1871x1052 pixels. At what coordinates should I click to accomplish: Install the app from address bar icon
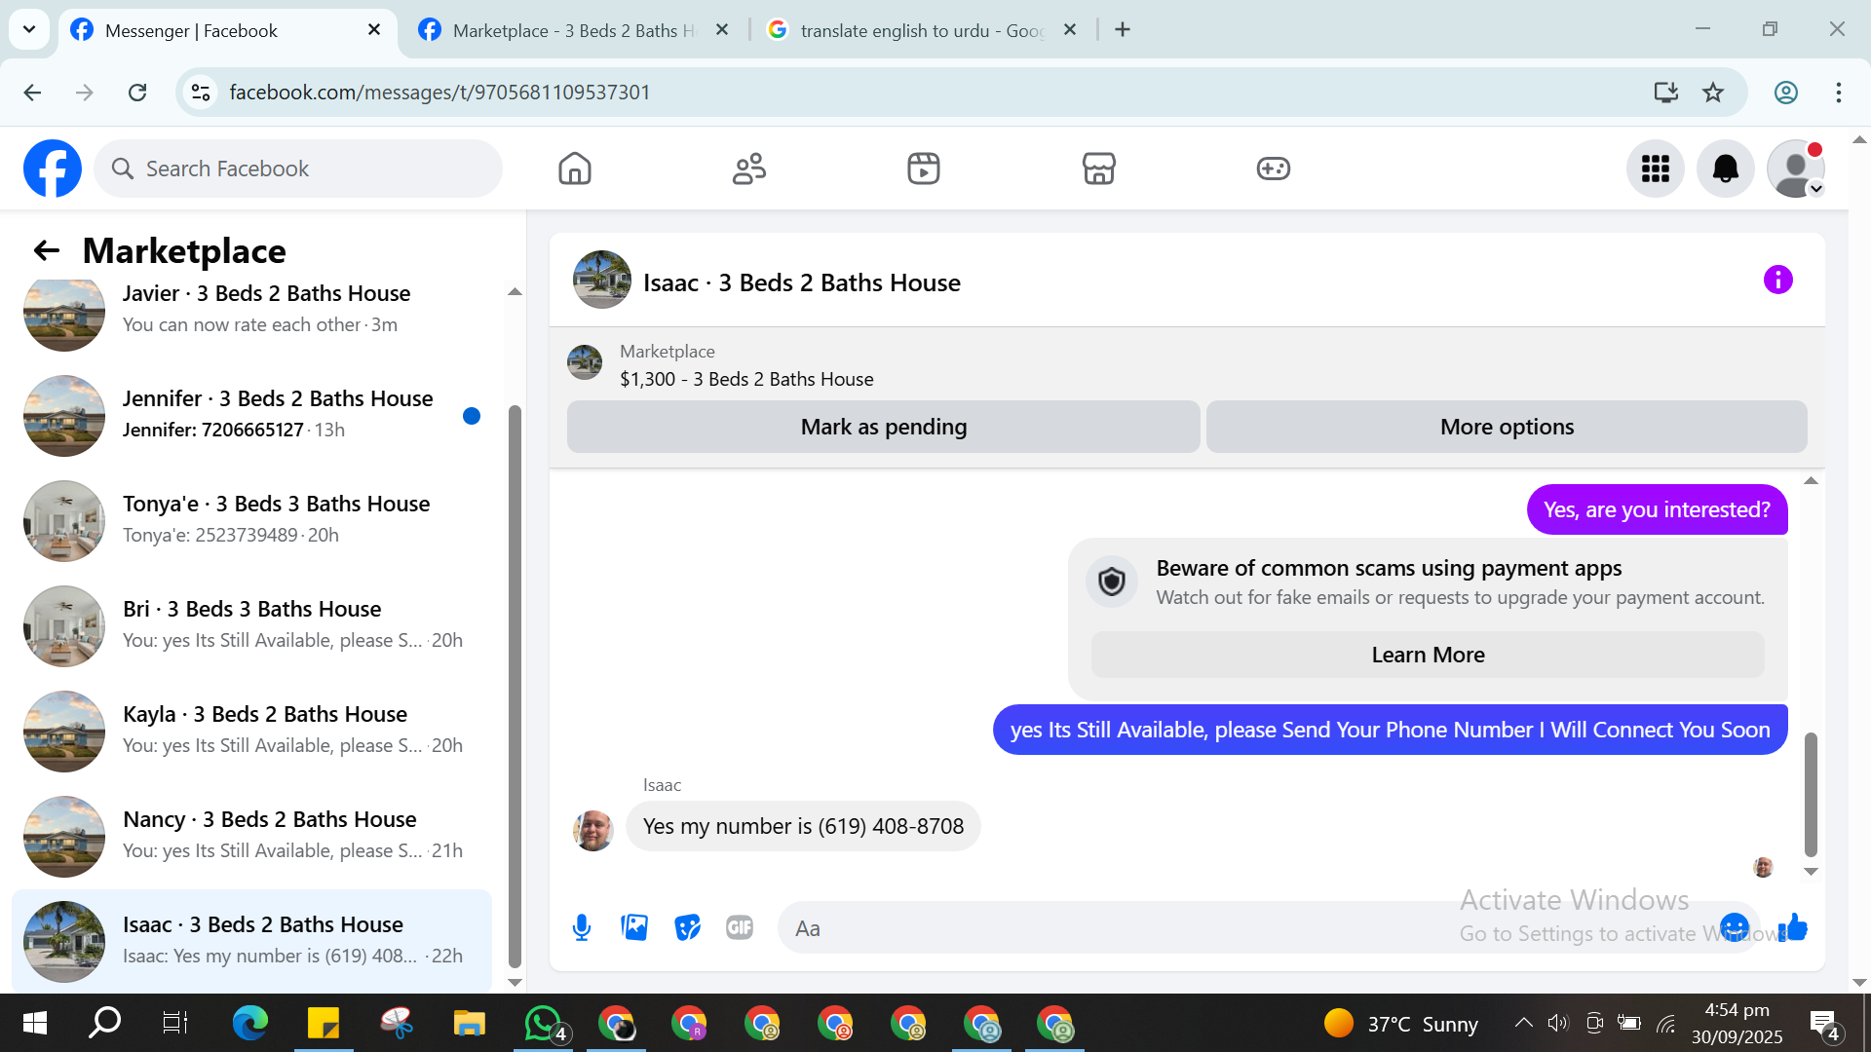(x=1665, y=93)
